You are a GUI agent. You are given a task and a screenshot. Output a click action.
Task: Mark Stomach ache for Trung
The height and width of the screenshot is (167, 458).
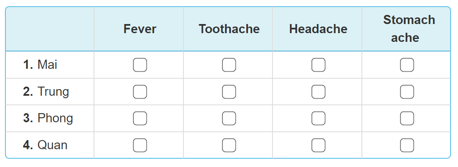(407, 92)
